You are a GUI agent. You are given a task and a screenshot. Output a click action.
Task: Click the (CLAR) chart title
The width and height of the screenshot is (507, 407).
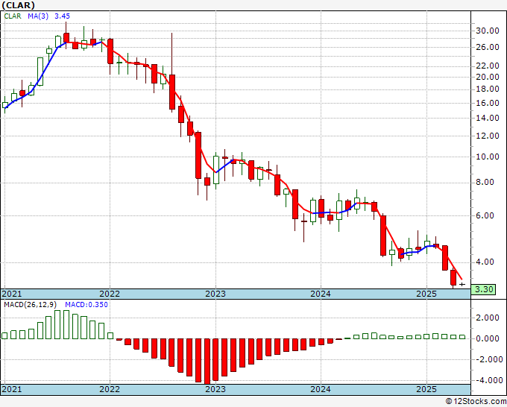point(18,5)
